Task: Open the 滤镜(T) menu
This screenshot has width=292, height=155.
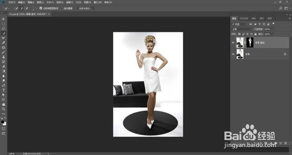Action: pyautogui.click(x=69, y=2)
